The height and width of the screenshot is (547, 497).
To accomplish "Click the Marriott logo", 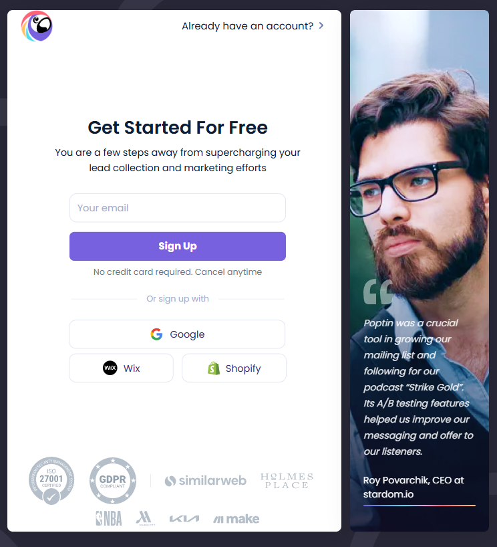I will (x=145, y=518).
